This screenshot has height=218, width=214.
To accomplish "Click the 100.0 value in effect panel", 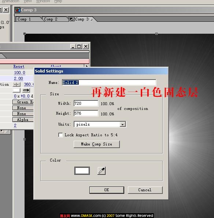I will (20, 73).
